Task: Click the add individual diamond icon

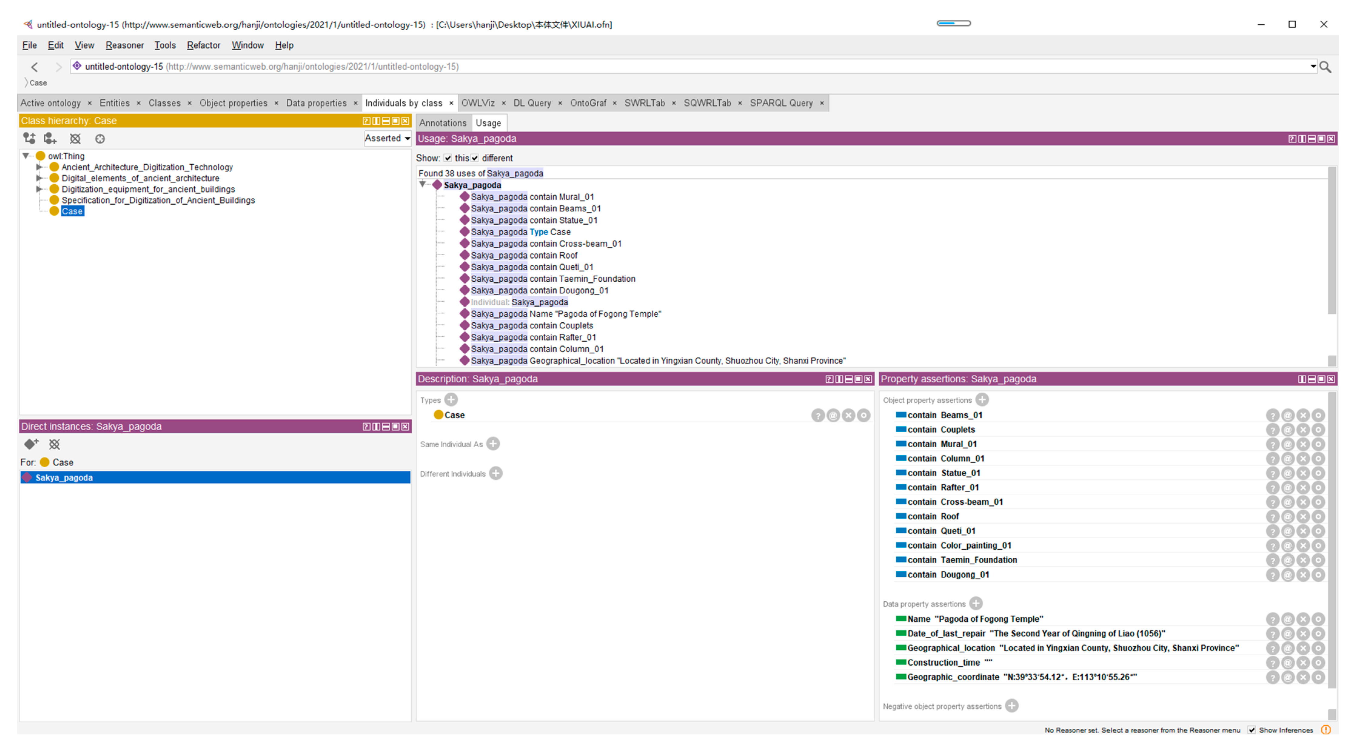Action: (x=31, y=444)
